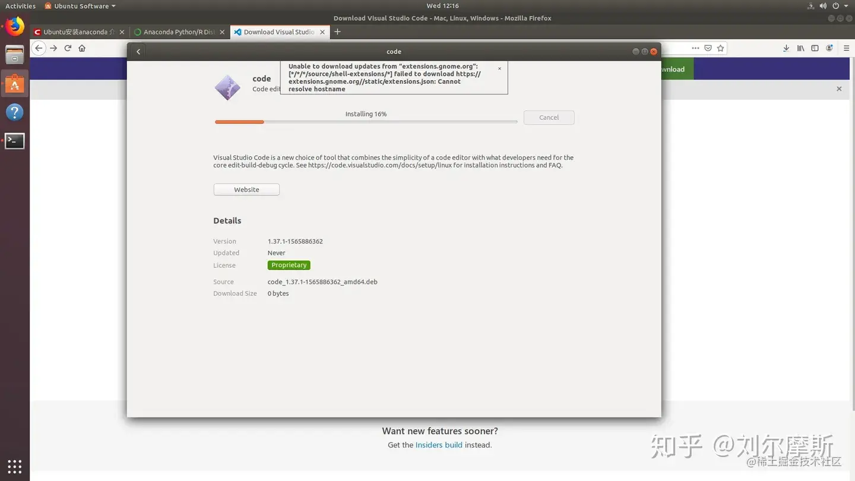Viewport: 855px width, 481px height.
Task: Open Firefox from the dock
Action: [x=15, y=27]
